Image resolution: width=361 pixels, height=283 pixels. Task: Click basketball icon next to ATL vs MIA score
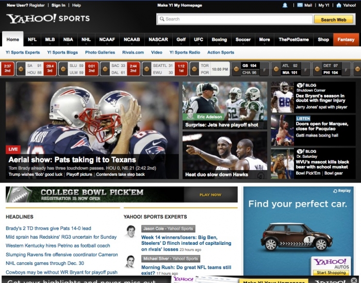pyautogui.click(x=276, y=69)
